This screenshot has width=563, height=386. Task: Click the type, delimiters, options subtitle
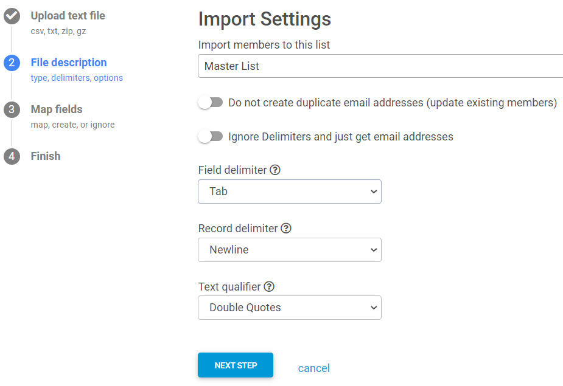(x=77, y=78)
